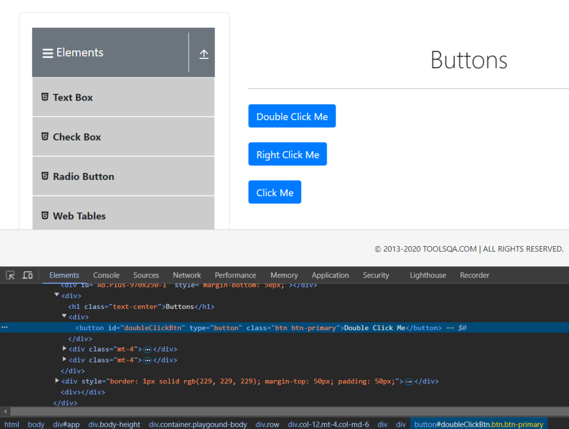The image size is (569, 429).
Task: Click the Right Click Me button
Action: (x=287, y=154)
